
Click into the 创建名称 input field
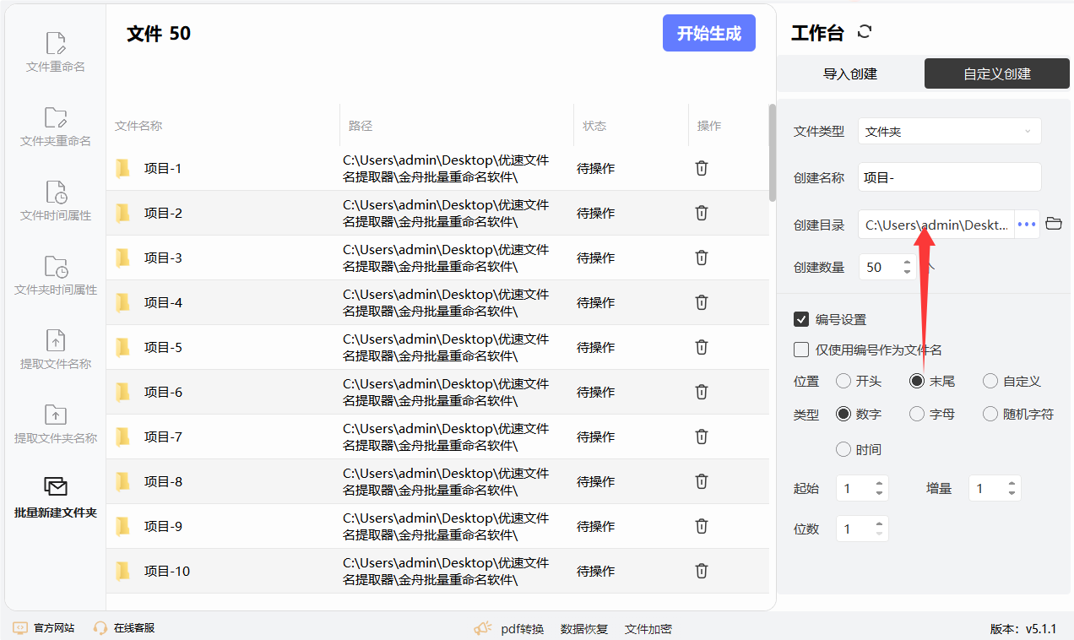coord(950,177)
